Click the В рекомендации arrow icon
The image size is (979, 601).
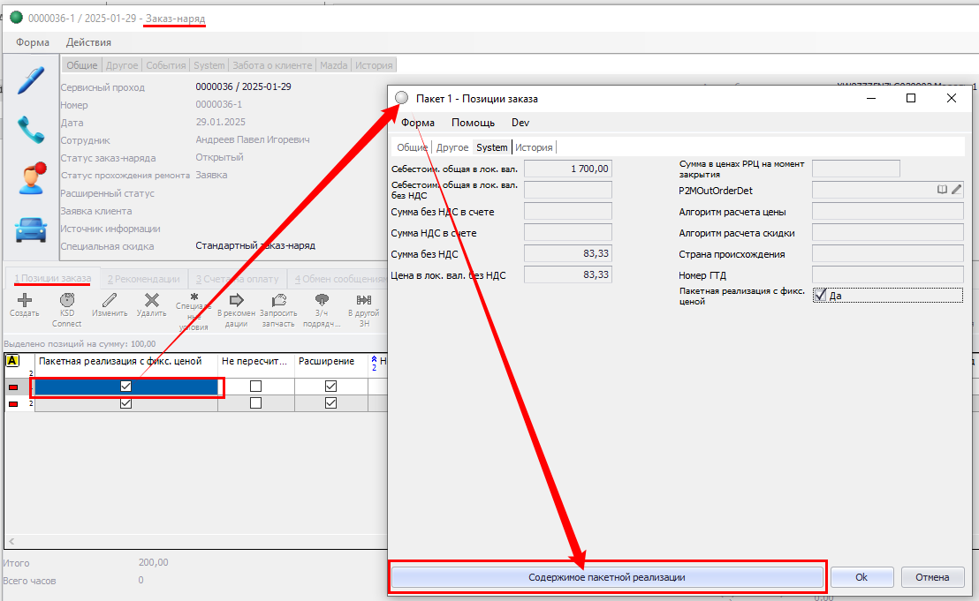[x=236, y=300]
